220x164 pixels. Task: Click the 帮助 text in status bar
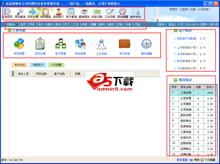click(197, 160)
